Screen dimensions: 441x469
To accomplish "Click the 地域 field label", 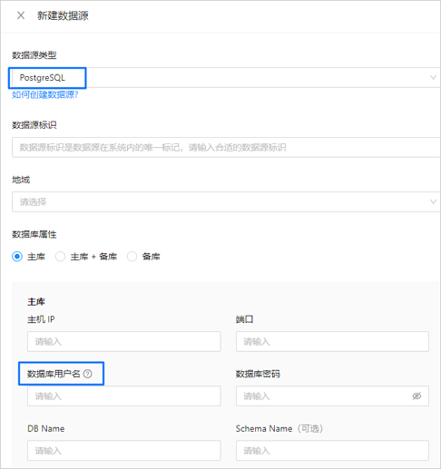I will click(21, 180).
